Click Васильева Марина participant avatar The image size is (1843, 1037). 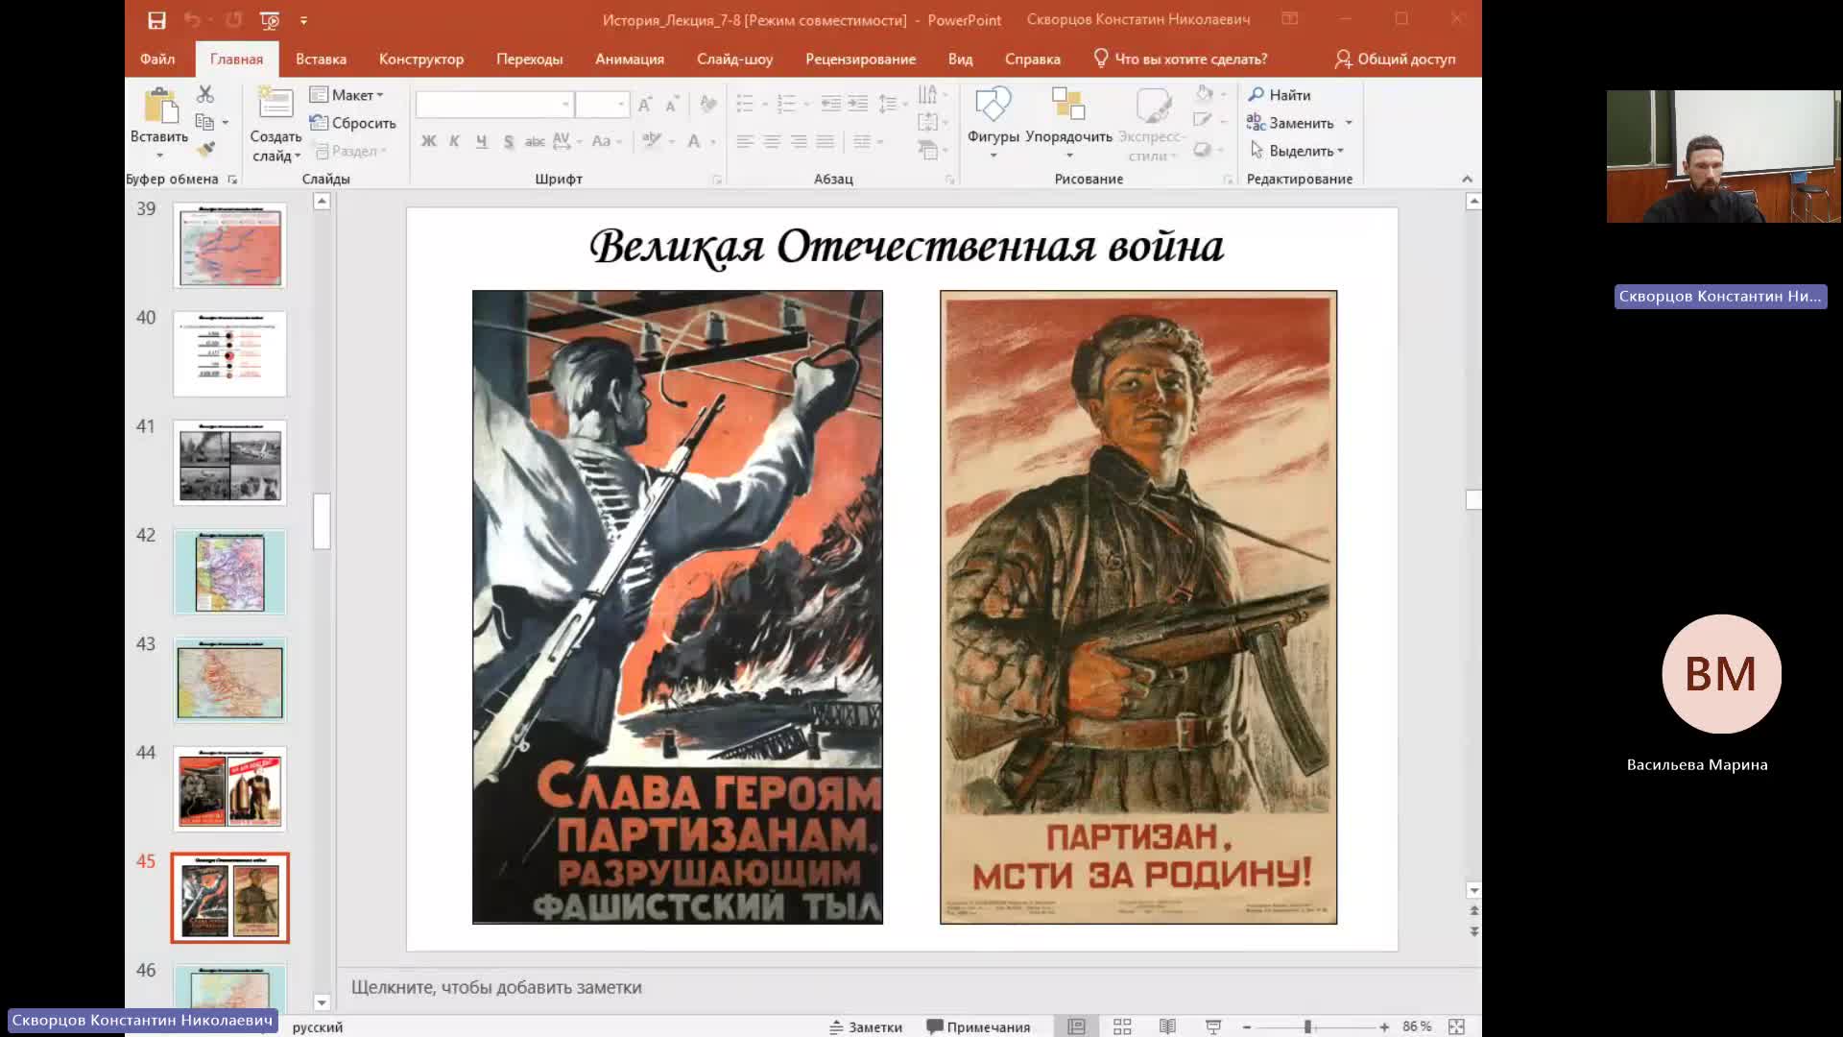click(1721, 674)
